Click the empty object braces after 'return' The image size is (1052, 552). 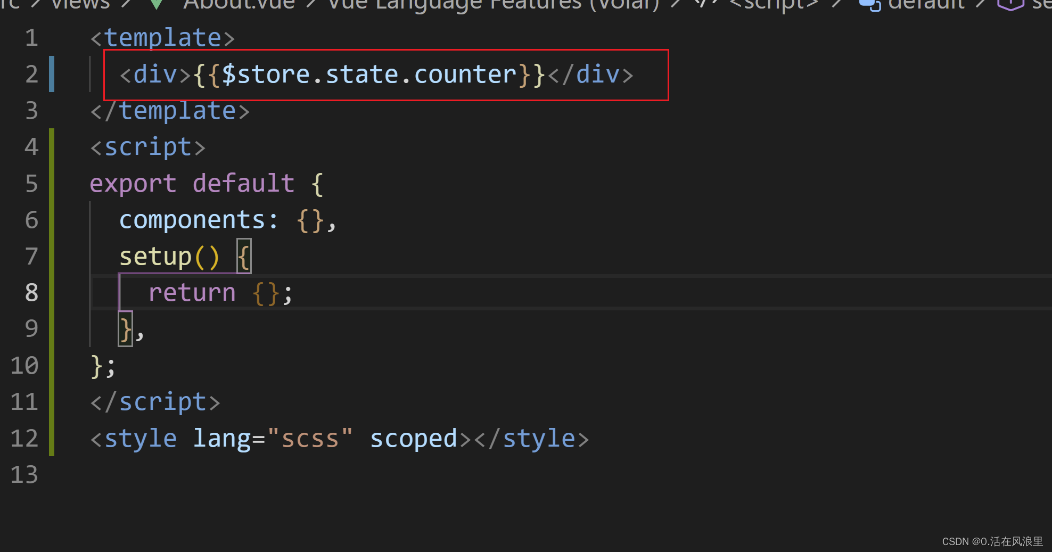tap(266, 293)
